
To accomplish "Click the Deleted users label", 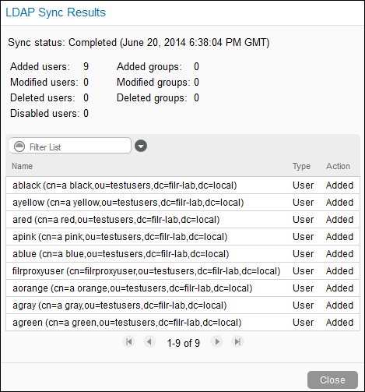I will pyautogui.click(x=43, y=98).
